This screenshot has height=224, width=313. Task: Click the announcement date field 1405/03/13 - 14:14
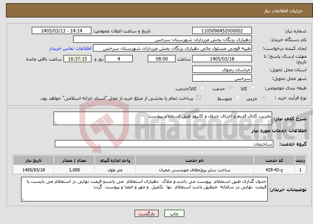pyautogui.click(x=62, y=30)
